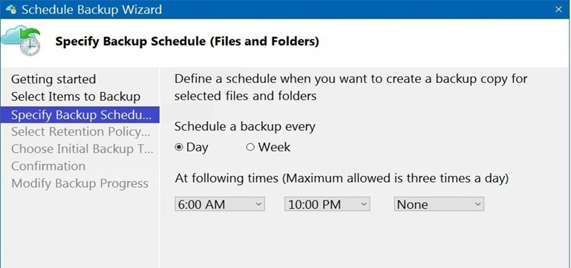This screenshot has width=571, height=268.
Task: Click the Schedule Backup Wizard title bar icon
Action: coord(11,10)
